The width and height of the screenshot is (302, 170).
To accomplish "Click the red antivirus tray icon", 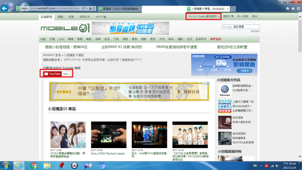I will (x=267, y=166).
